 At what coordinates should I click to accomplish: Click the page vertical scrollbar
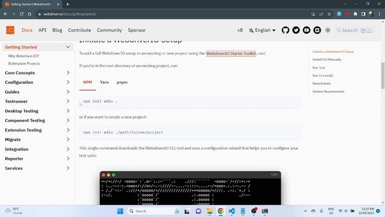coord(383,75)
